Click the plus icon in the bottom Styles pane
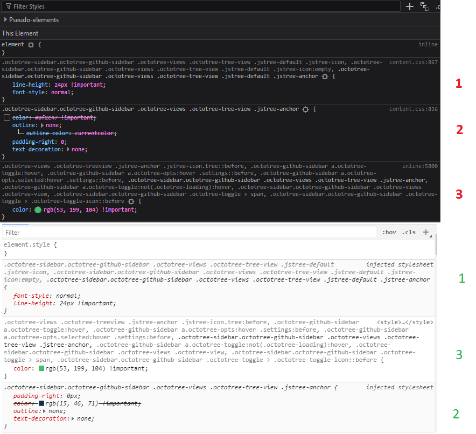Image resolution: width=476 pixels, height=434 pixels. (x=426, y=232)
